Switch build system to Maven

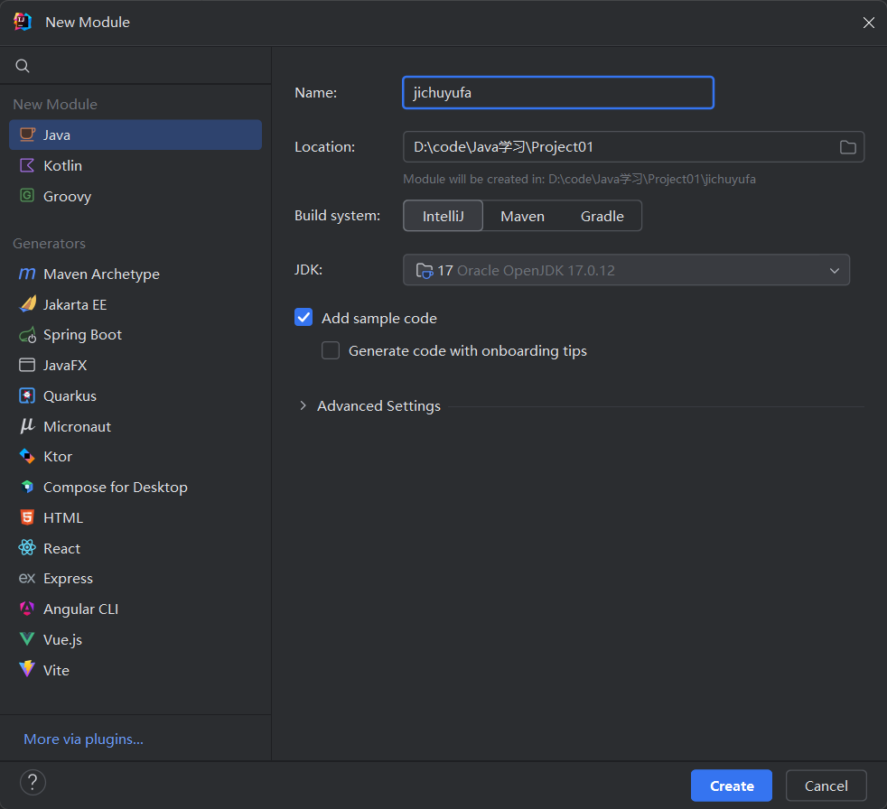tap(522, 216)
